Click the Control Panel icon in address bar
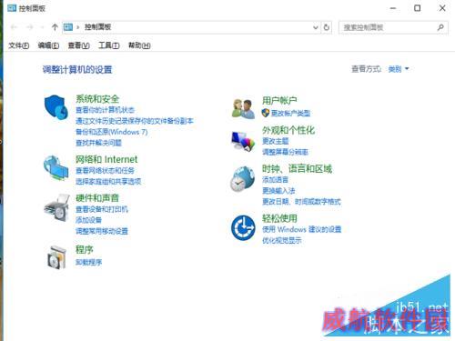This screenshot has width=455, height=341. click(68, 27)
